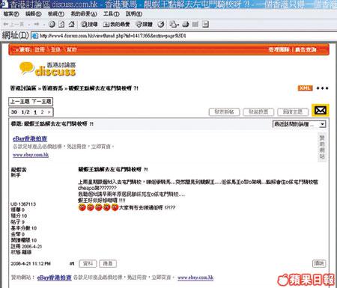Screen dimensions: 337x288
Task: Click the Stop loading icon in the toolbar
Action: (x=52, y=24)
